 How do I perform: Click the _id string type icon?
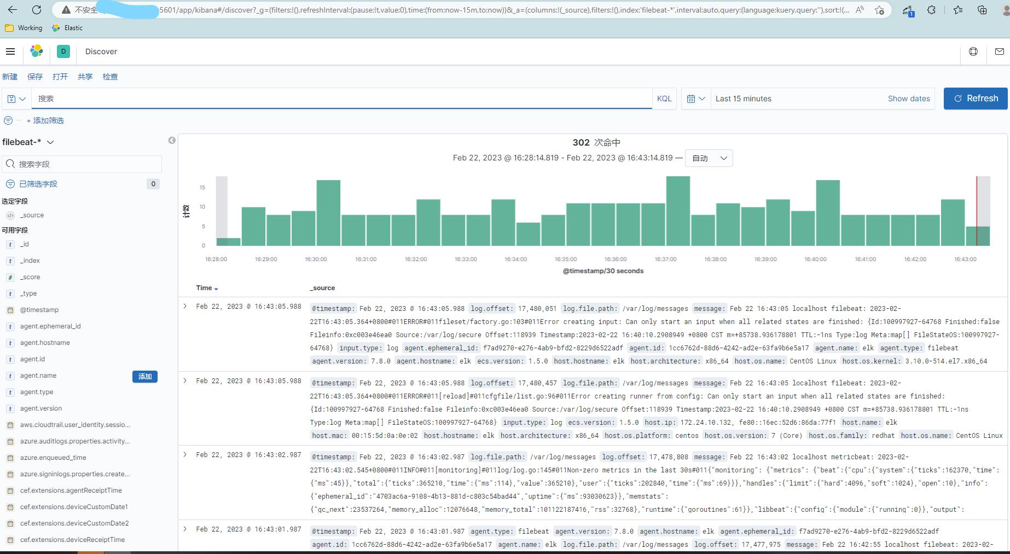(10, 245)
